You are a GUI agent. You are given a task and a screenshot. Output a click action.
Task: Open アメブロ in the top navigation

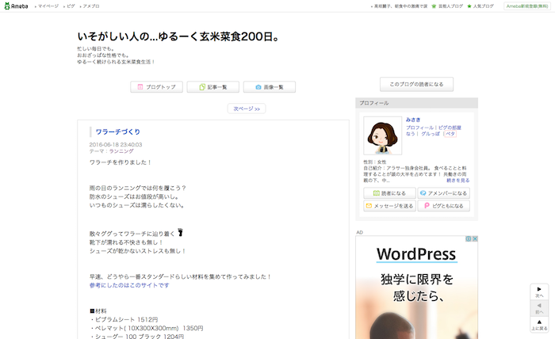91,6
